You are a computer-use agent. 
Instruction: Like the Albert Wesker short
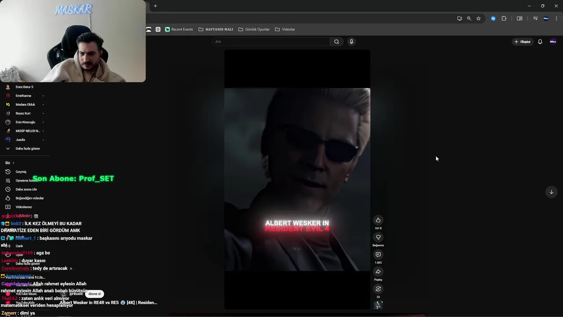coord(378,220)
